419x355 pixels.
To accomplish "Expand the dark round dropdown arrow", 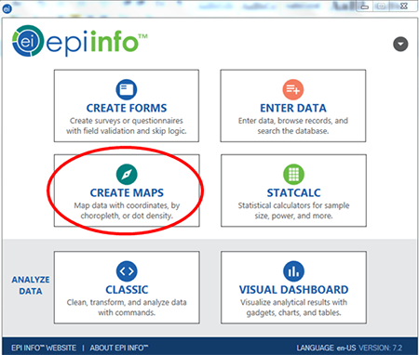I will pos(400,45).
